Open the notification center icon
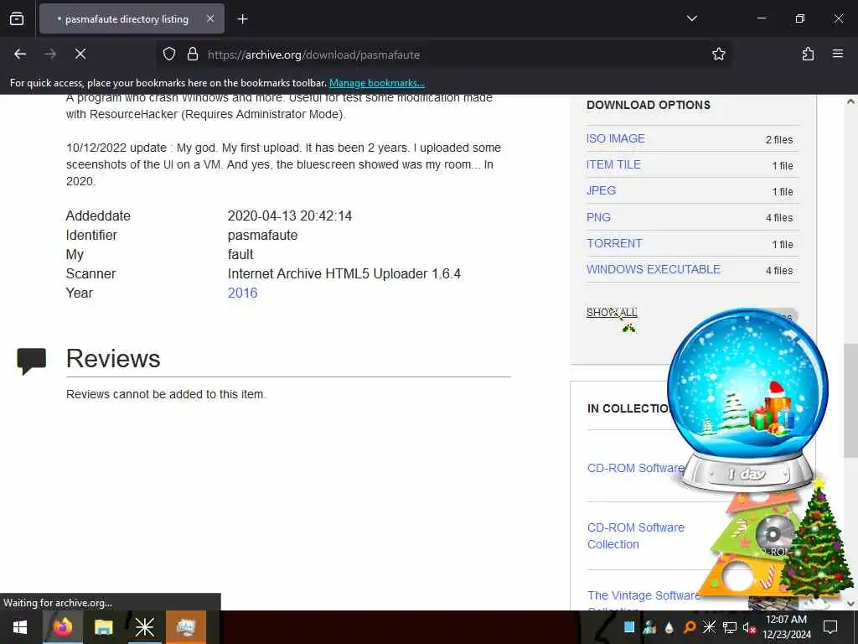Image resolution: width=858 pixels, height=644 pixels. (x=830, y=627)
